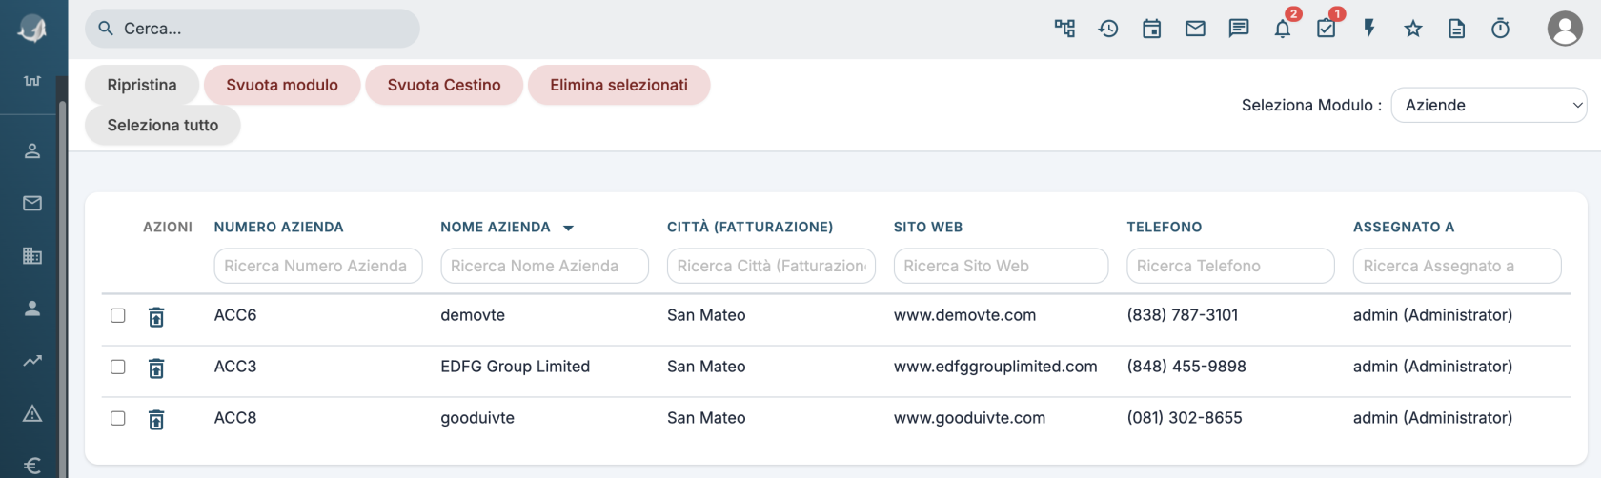
Task: Sort by the Città (Fatturazione) column header
Action: click(750, 227)
